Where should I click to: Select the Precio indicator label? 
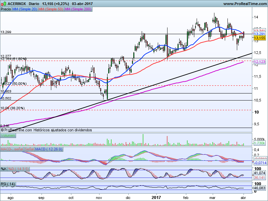click(6, 9)
